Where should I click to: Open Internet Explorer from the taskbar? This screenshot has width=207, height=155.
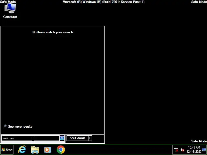(22, 150)
